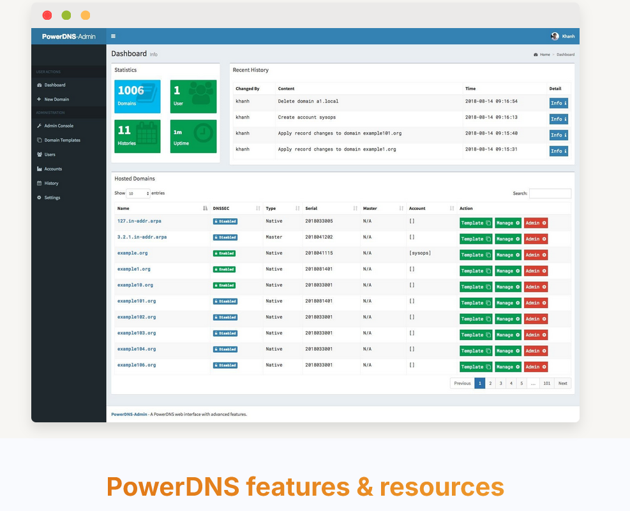This screenshot has width=630, height=511.
Task: Click the Accounts chart icon in sidebar
Action: click(40, 169)
